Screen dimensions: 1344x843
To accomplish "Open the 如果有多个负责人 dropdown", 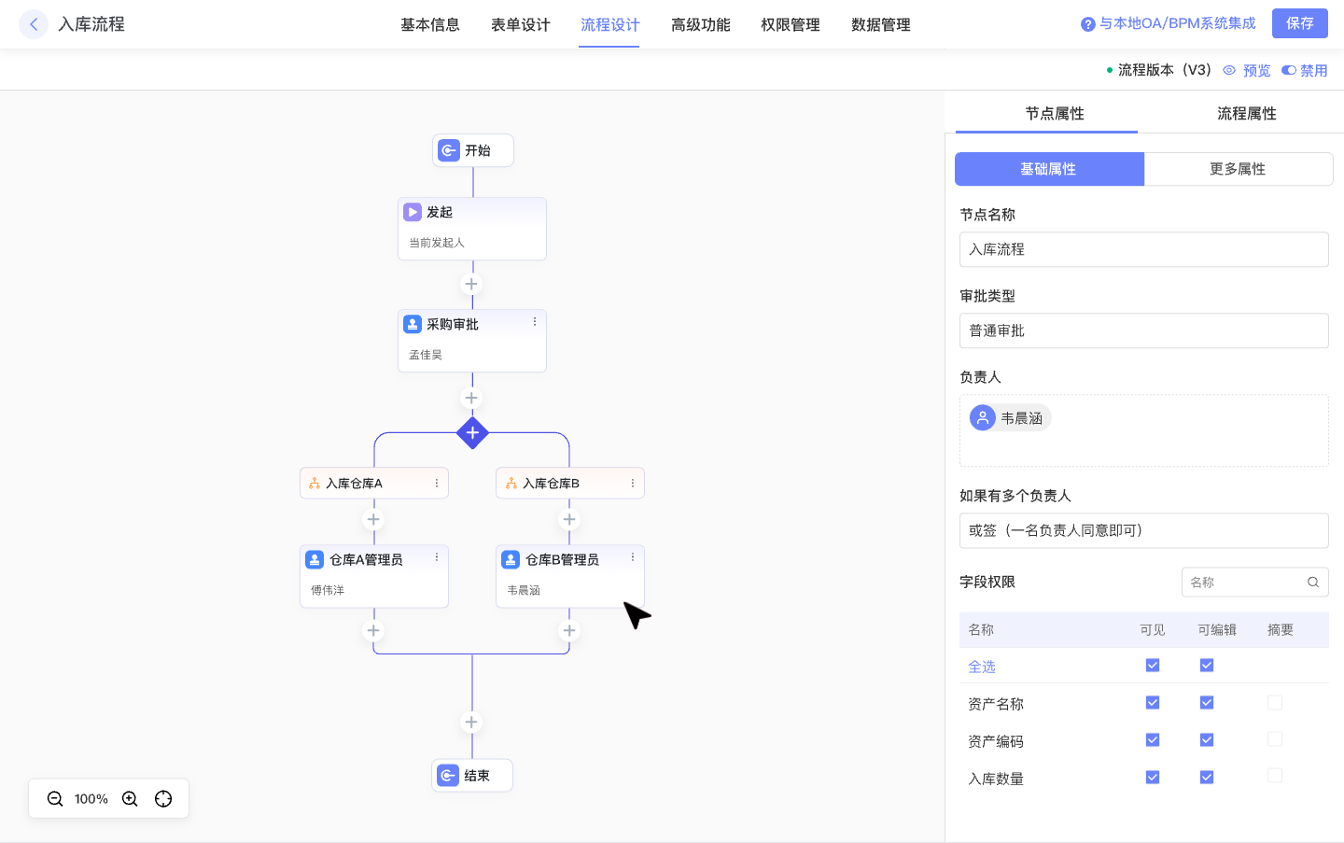I will coord(1143,530).
